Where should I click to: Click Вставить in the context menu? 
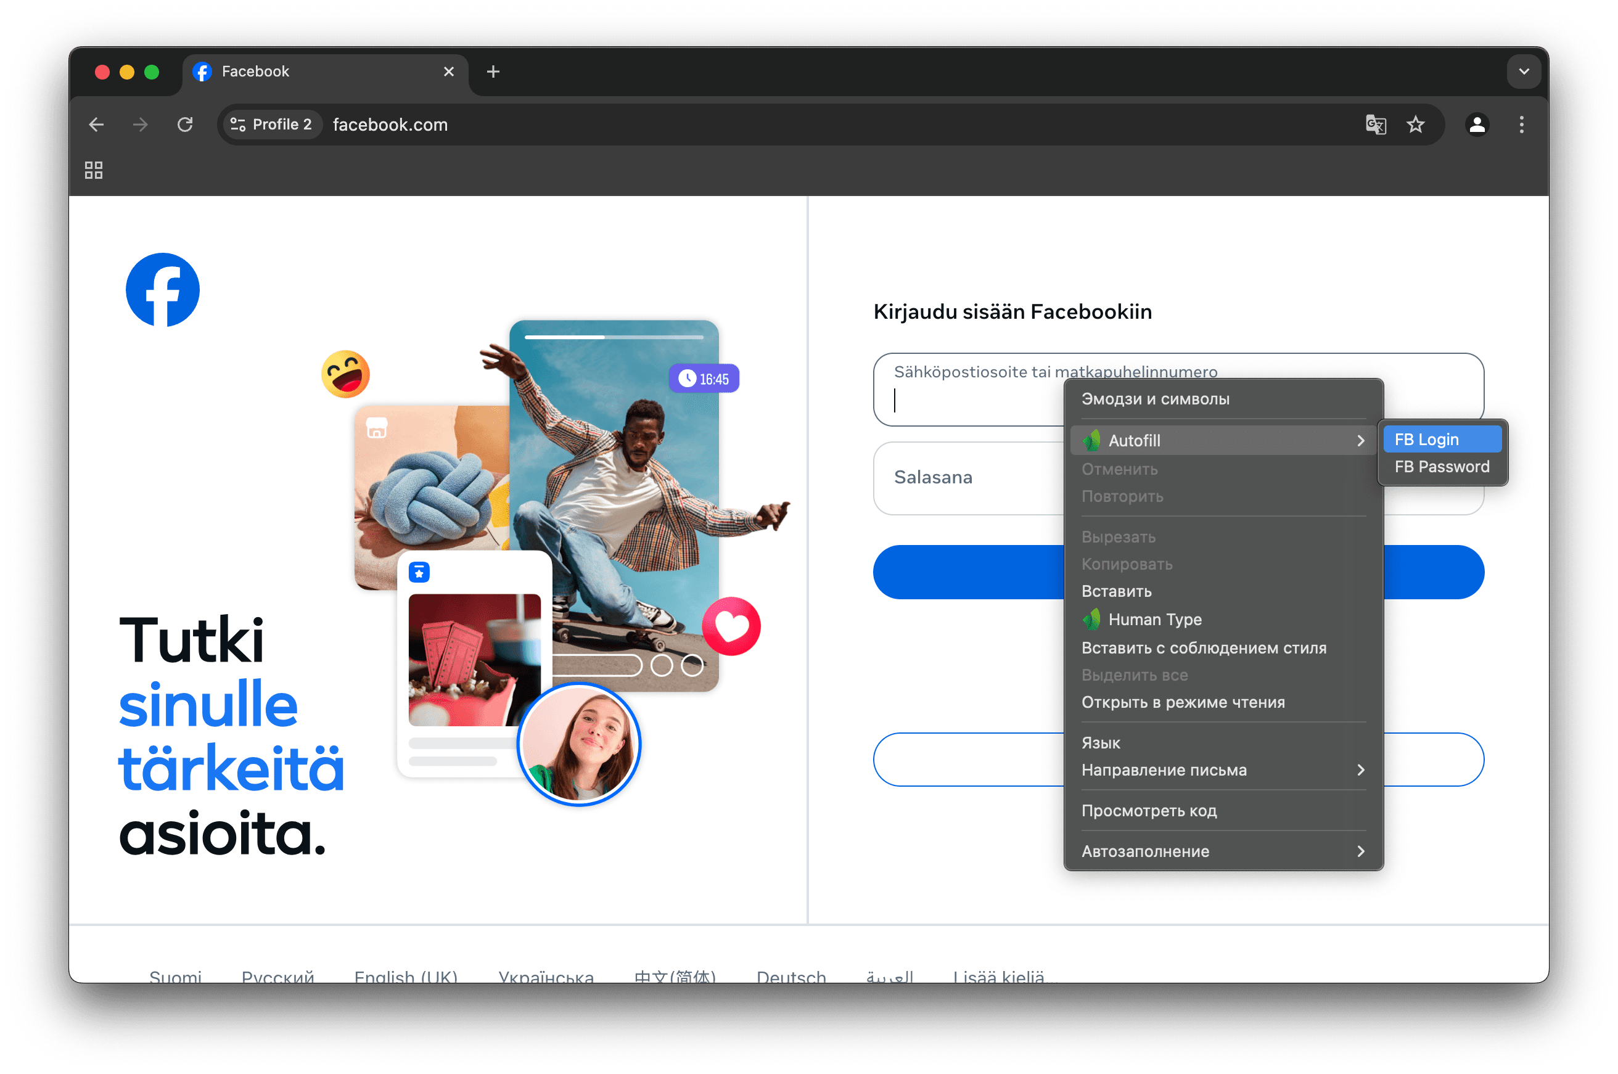(1117, 591)
